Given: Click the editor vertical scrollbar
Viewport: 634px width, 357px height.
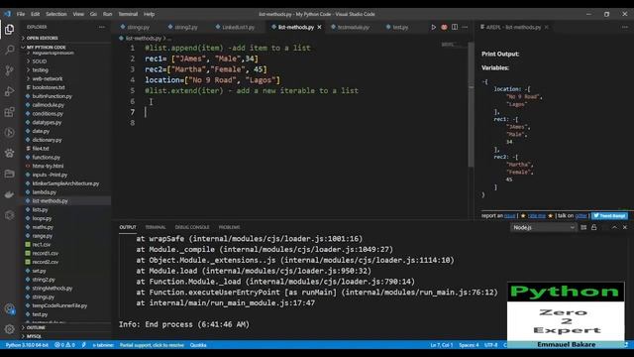Looking at the screenshot, I should click(x=471, y=104).
